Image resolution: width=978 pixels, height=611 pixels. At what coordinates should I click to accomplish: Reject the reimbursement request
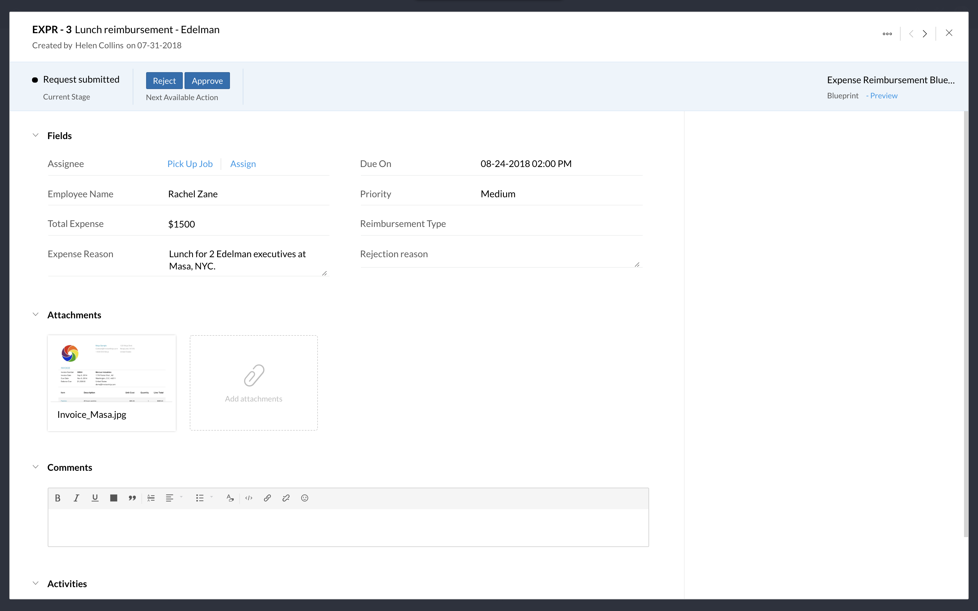164,81
